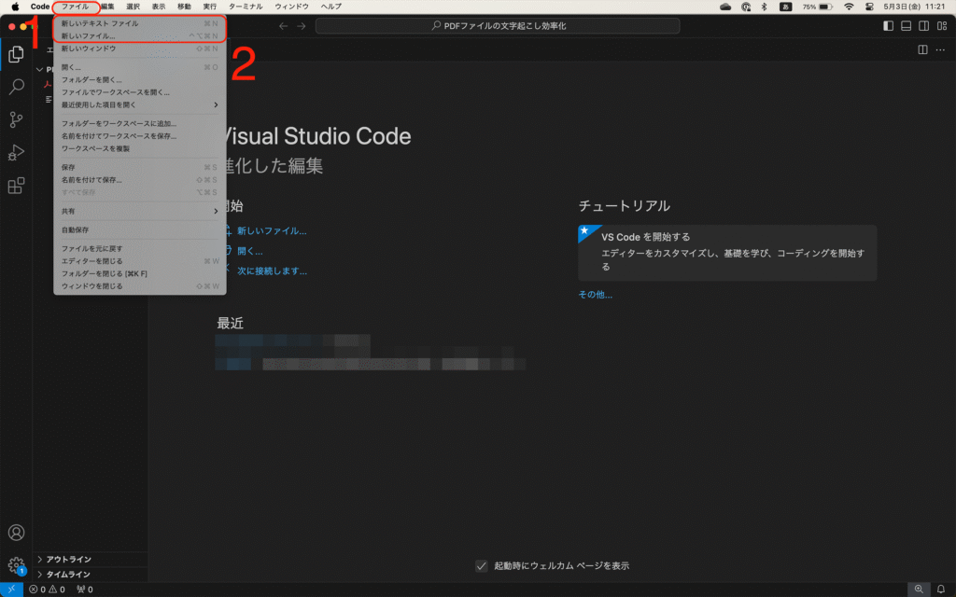Click the battery 75% indicator
Viewport: 956px width, 597px height.
coord(817,7)
